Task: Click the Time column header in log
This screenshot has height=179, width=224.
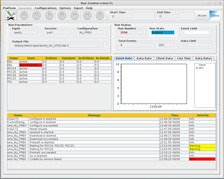Action: pos(175,115)
